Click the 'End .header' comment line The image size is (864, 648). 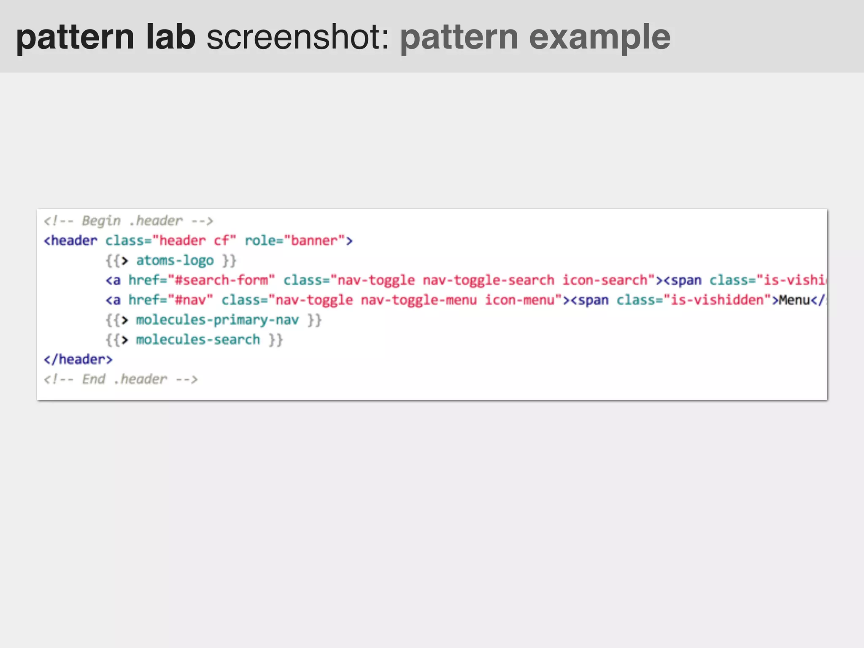click(x=121, y=379)
